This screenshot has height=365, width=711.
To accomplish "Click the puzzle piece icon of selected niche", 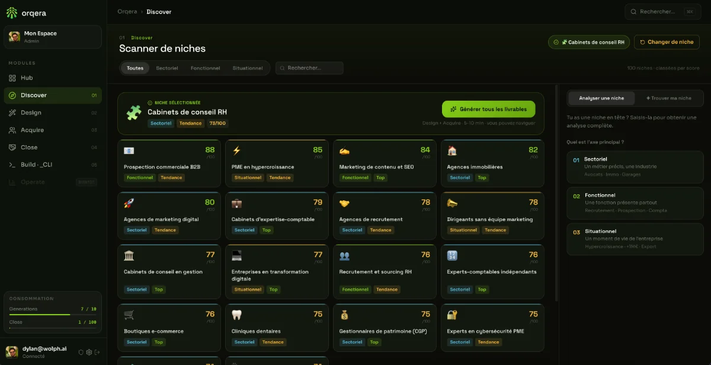I will (x=134, y=113).
